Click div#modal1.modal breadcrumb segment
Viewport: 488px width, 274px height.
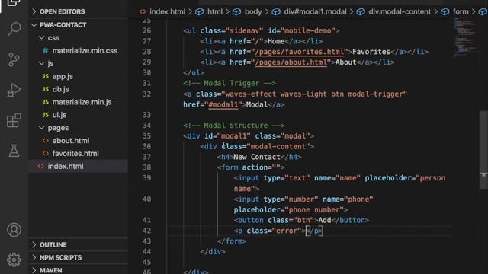tap(315, 12)
